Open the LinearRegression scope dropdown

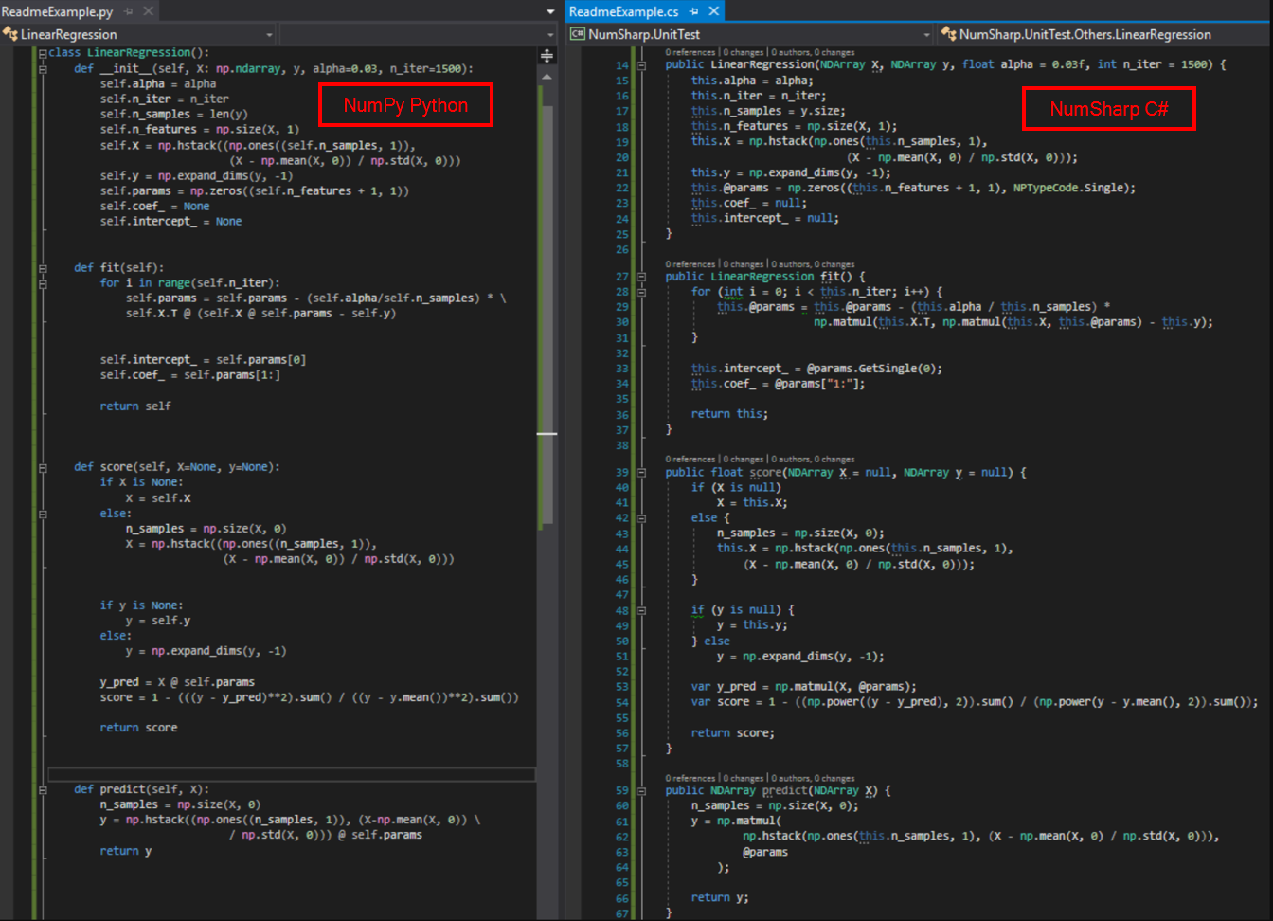tap(270, 33)
